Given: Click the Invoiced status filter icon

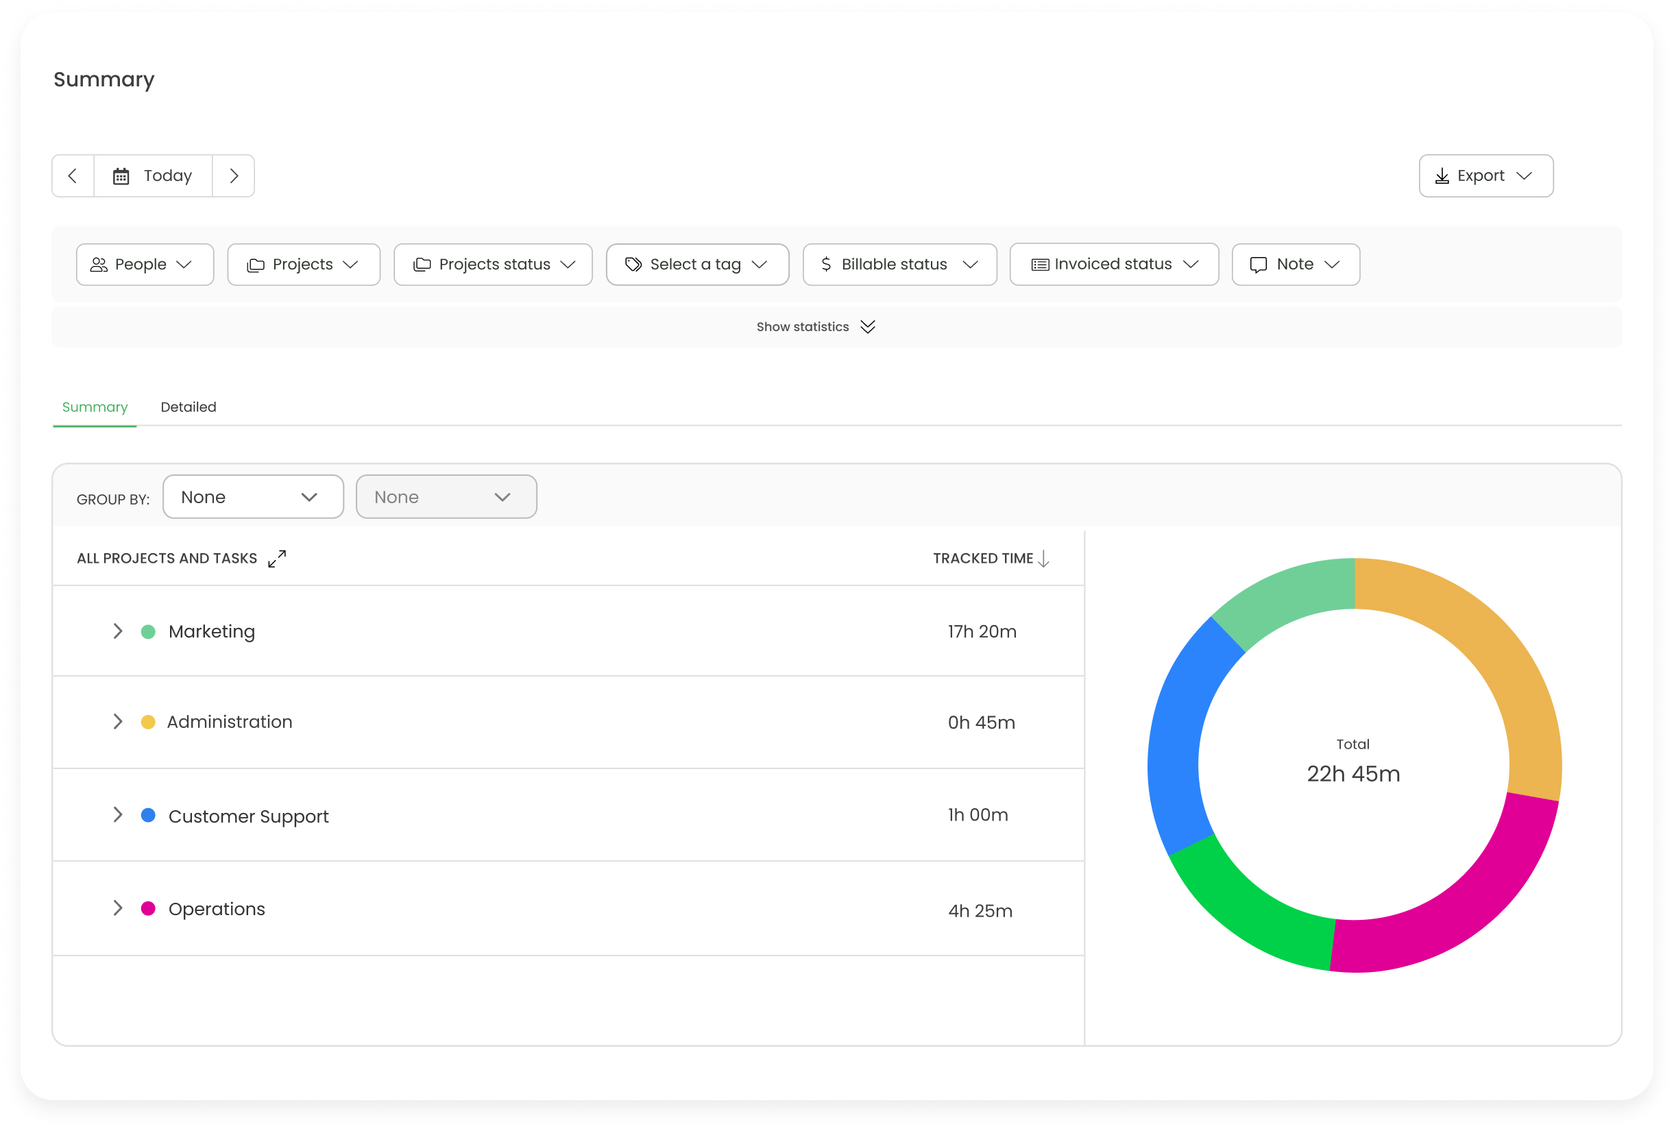Looking at the screenshot, I should [x=1041, y=263].
